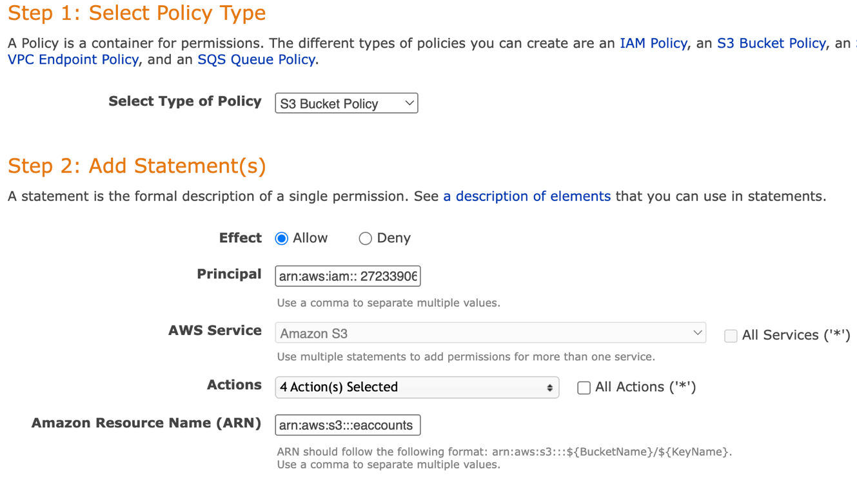Click the 'Amazon Resource Name (ARN)' label
The width and height of the screenshot is (857, 482).
click(x=146, y=423)
